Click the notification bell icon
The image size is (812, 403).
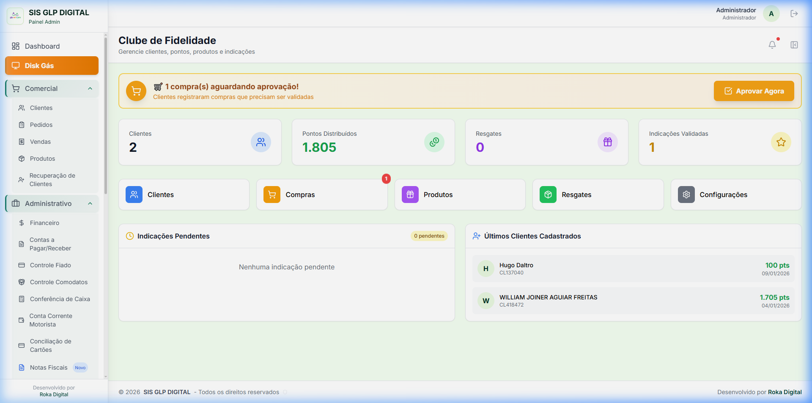click(772, 45)
